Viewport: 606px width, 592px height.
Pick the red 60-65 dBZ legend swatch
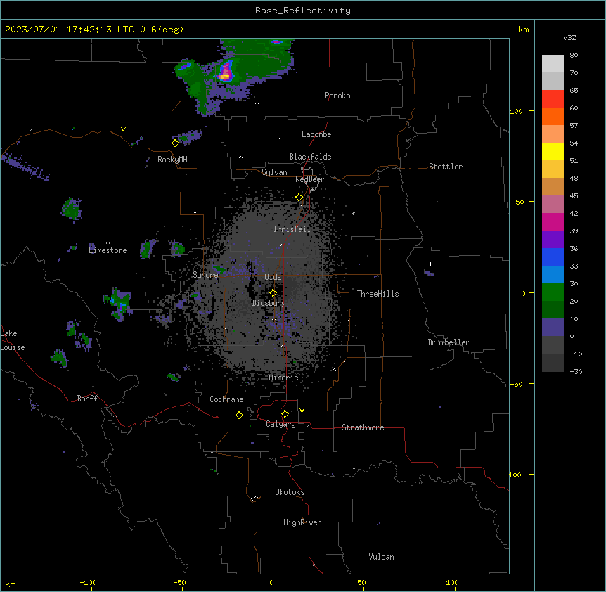pyautogui.click(x=553, y=99)
